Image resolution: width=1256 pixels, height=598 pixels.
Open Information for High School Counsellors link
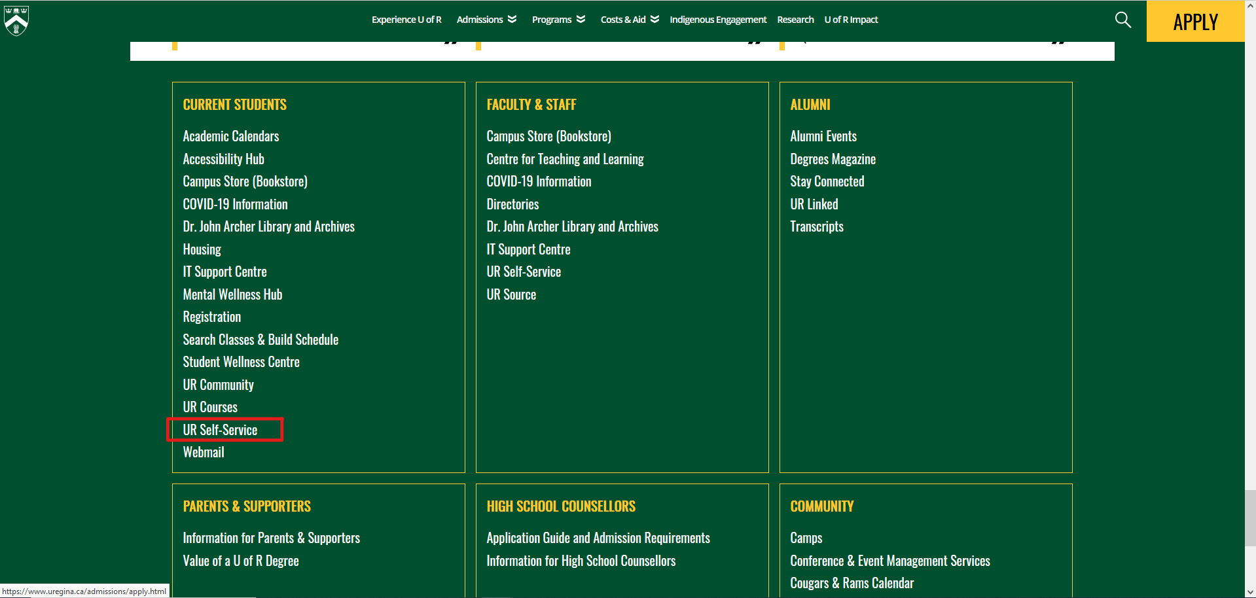tap(581, 561)
